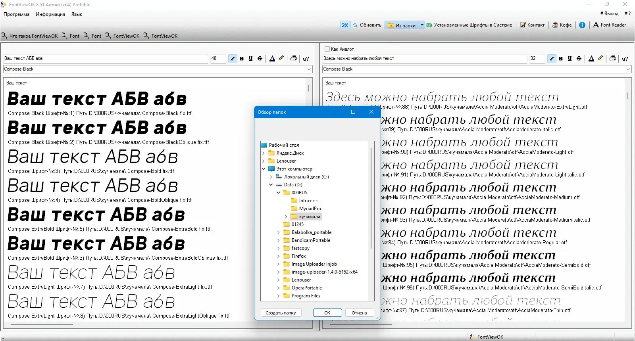635x341 pixels.
Task: Toggle italic in the right panel
Action: (552, 59)
